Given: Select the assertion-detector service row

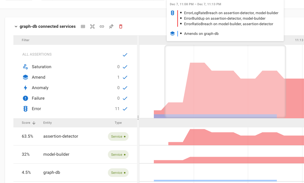Looking at the screenshot, I should [60, 136].
